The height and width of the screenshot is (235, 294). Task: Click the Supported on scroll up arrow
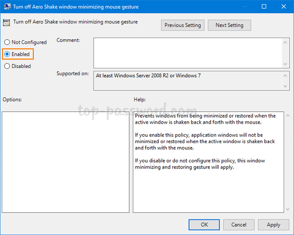(286, 76)
